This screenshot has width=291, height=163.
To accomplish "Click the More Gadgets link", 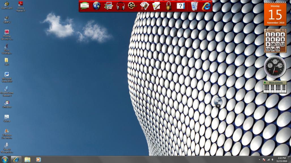I will pos(276,83).
